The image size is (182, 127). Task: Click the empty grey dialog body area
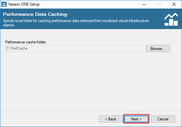tap(91, 81)
